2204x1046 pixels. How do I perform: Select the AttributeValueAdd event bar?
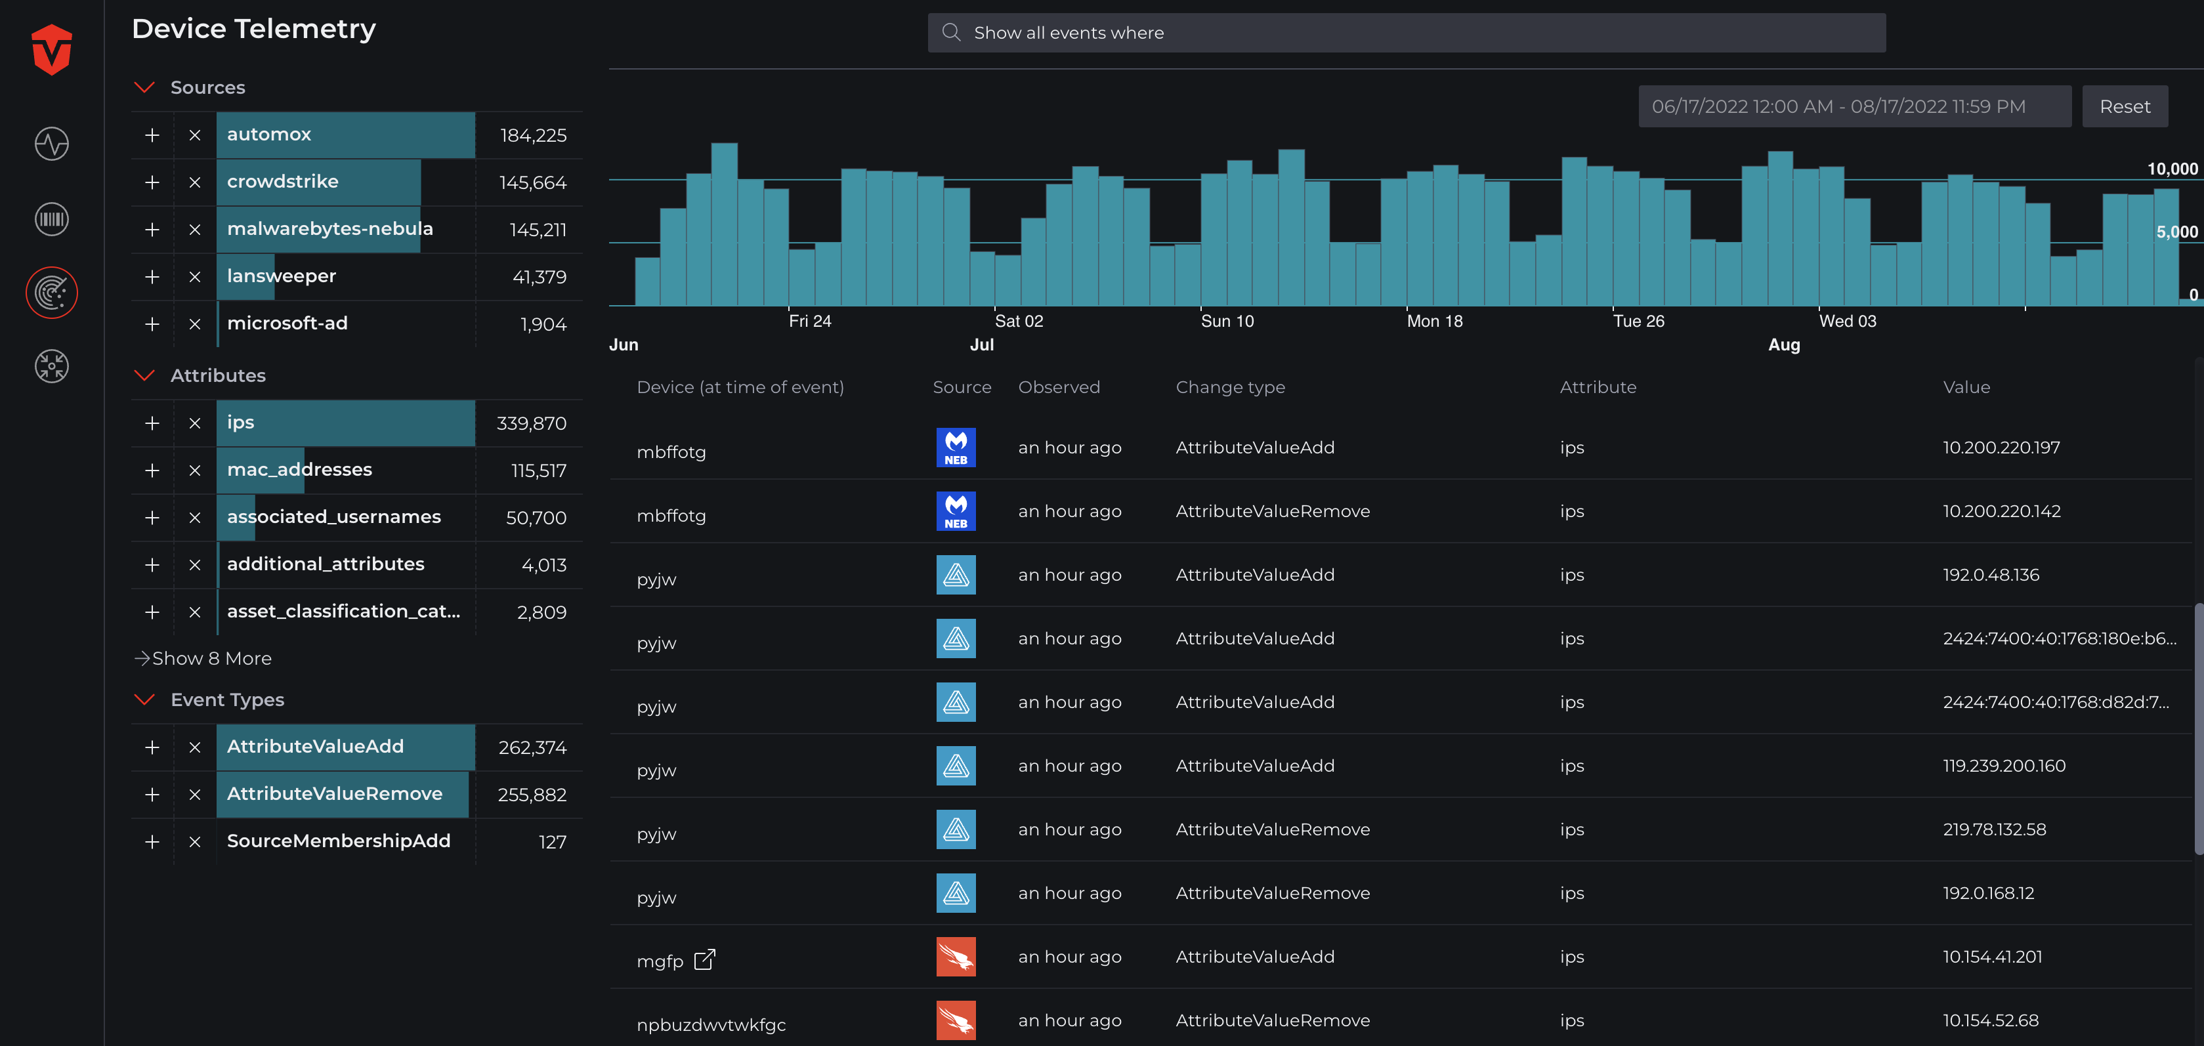tap(346, 747)
